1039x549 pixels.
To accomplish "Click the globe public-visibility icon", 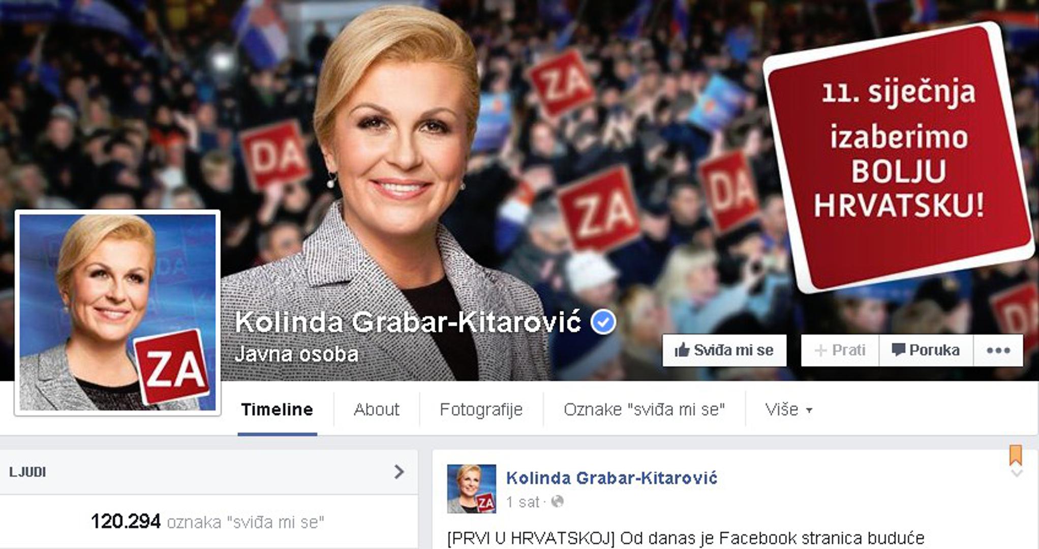I will pyautogui.click(x=558, y=502).
